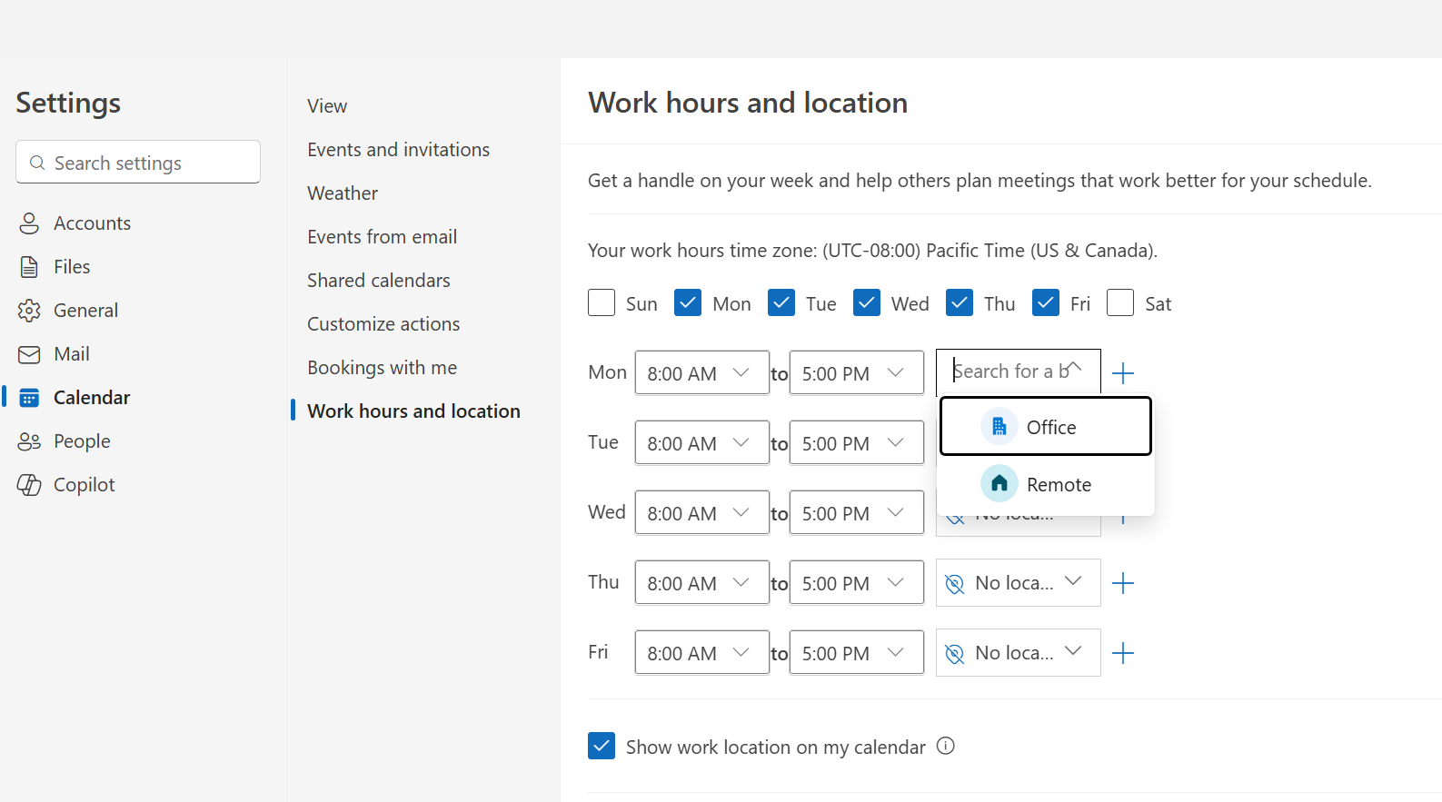Add another time slot for Thursday
The height and width of the screenshot is (802, 1442).
1123,583
